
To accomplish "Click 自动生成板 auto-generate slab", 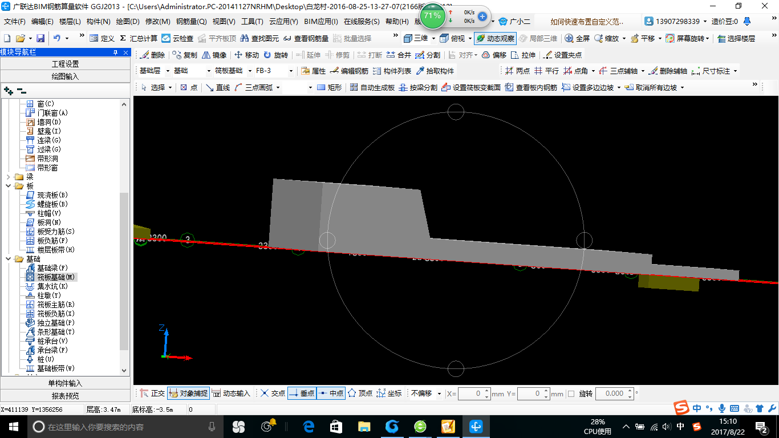I will click(372, 87).
